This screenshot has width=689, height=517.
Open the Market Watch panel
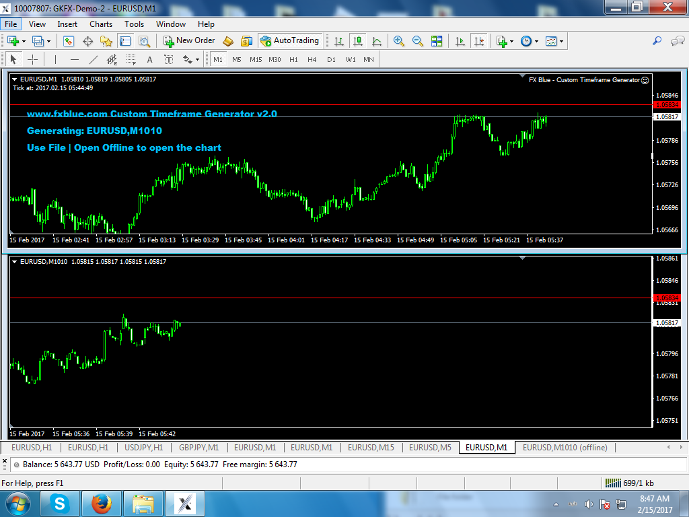click(68, 41)
